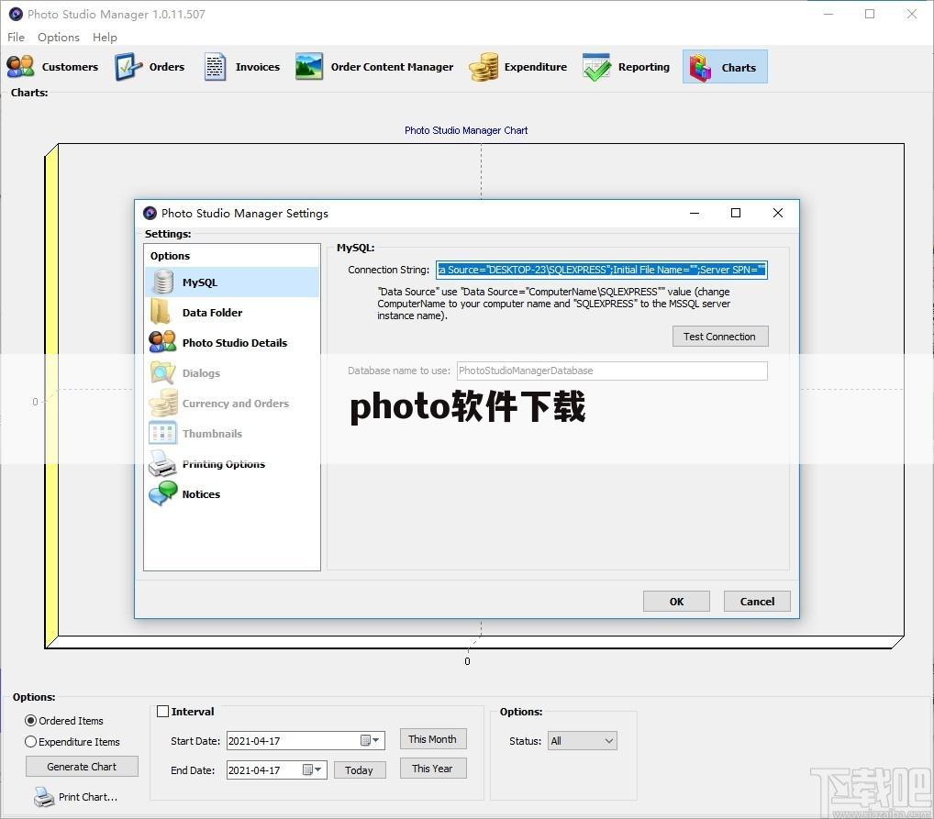Maximize the Settings dialog window
The image size is (934, 819).
coord(736,213)
